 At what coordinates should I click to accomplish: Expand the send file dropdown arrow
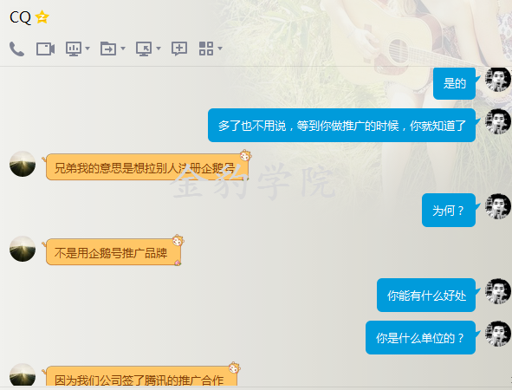123,49
